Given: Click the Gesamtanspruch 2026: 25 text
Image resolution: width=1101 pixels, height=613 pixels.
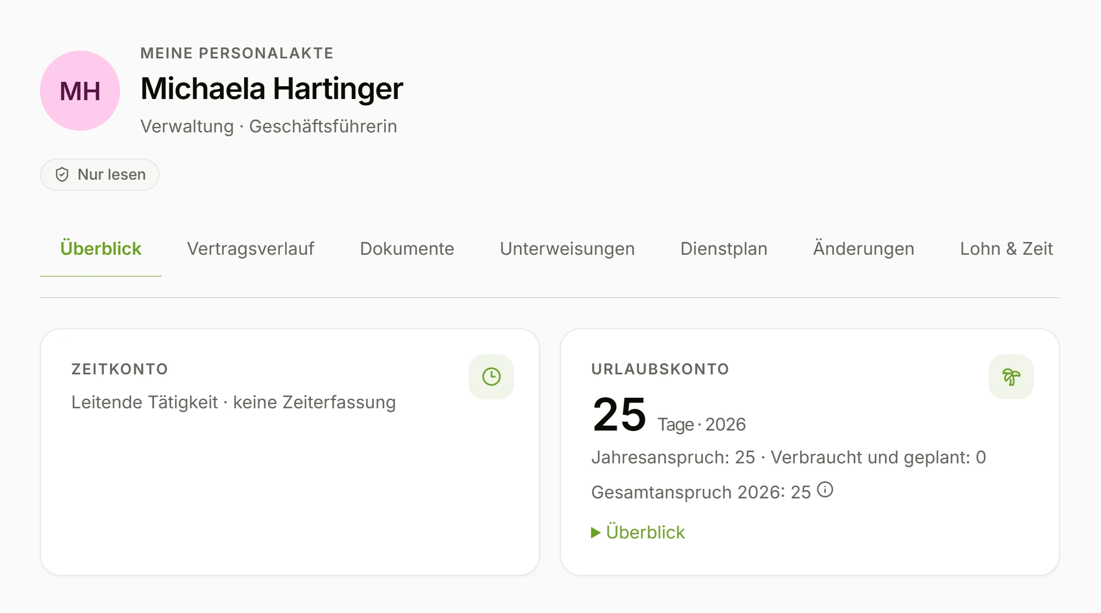Looking at the screenshot, I should point(701,492).
